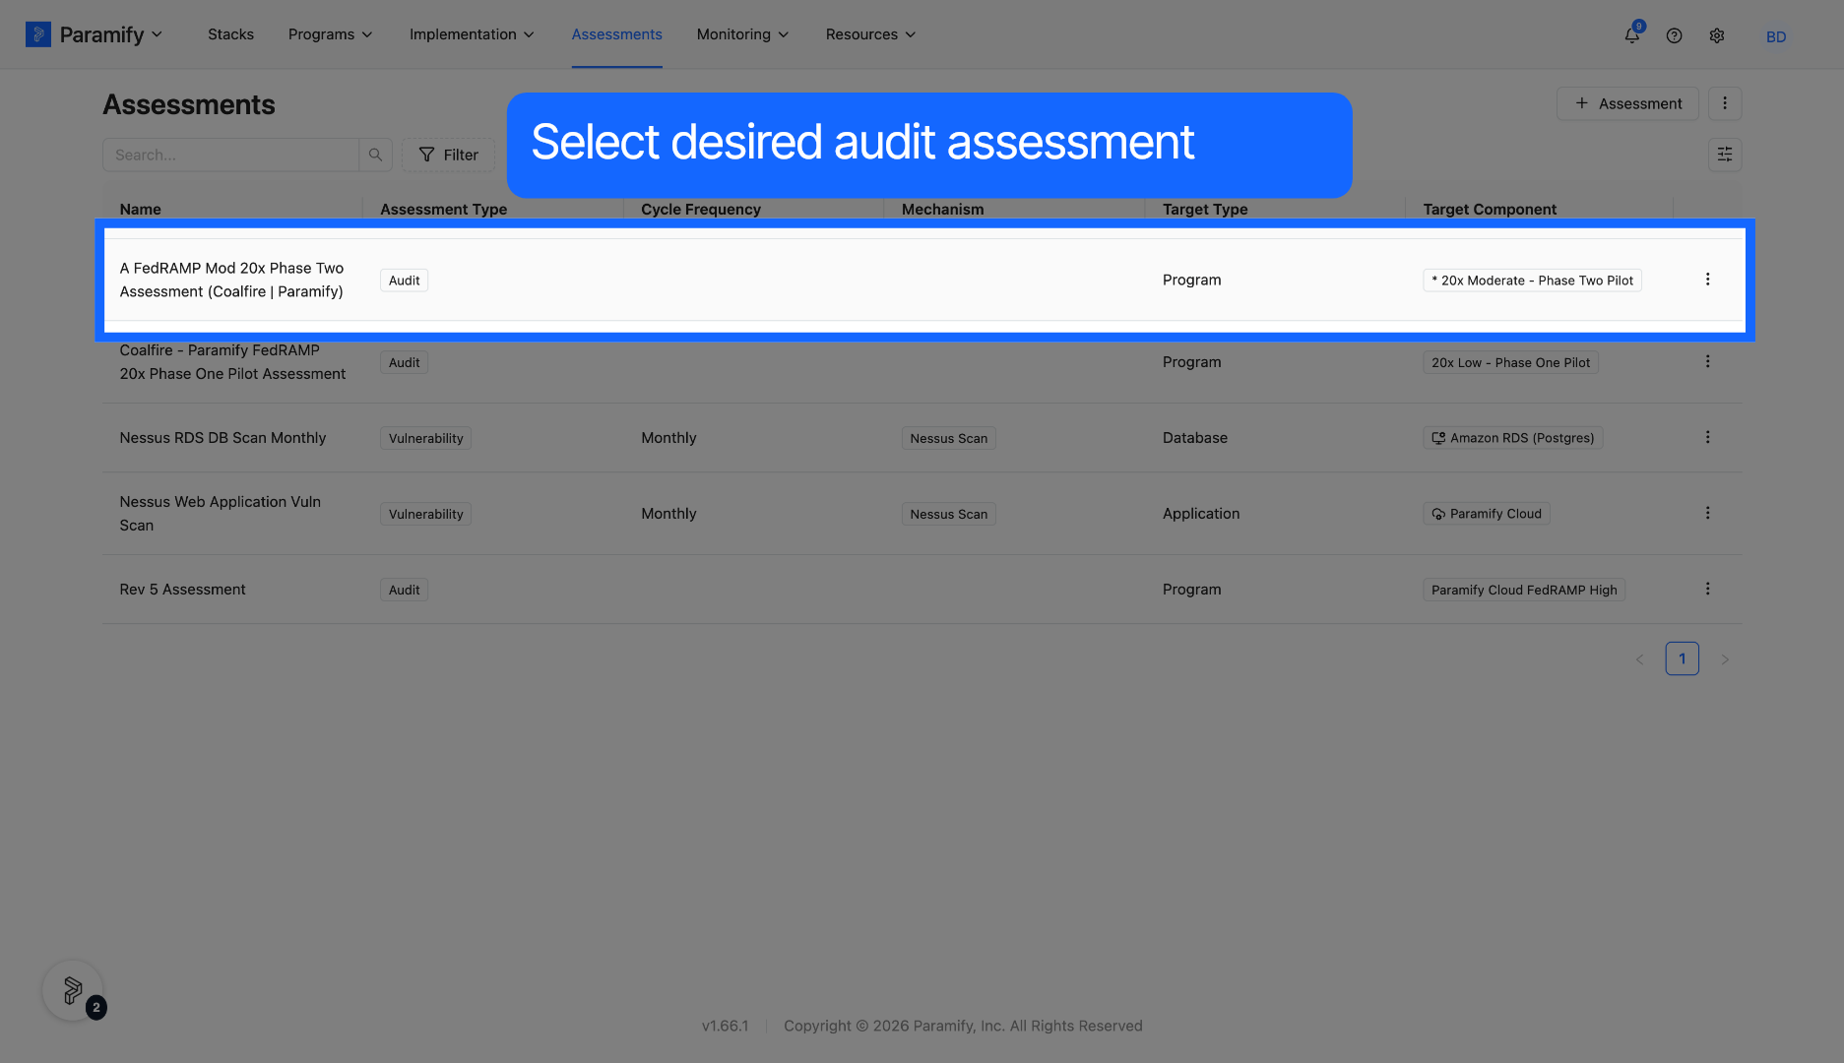Image resolution: width=1844 pixels, height=1063 pixels.
Task: Click the Application target type cell
Action: [x=1200, y=514]
